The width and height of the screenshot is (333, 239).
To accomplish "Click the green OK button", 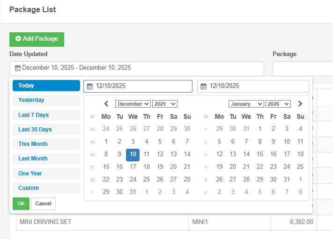I will pos(21,203).
